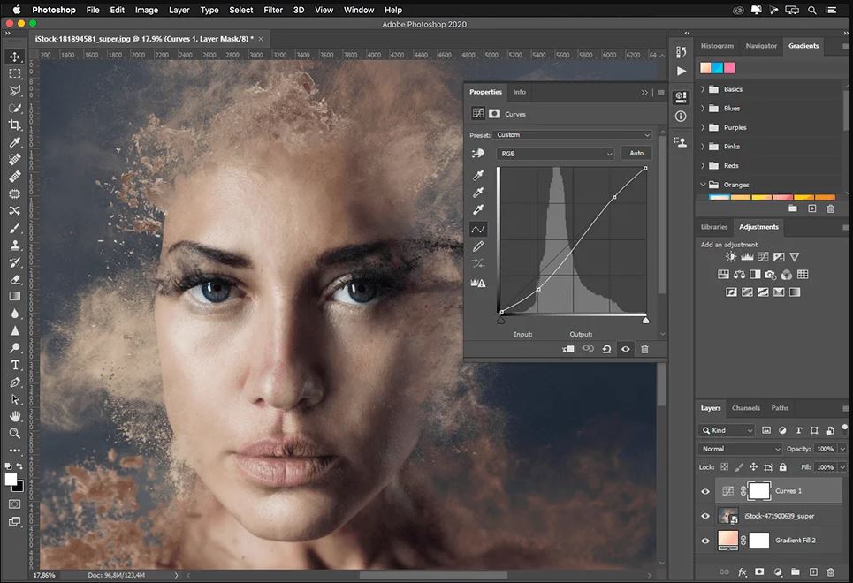This screenshot has width=853, height=583.
Task: Toggle visibility of the iStock-471900639_super layer
Action: tap(705, 516)
